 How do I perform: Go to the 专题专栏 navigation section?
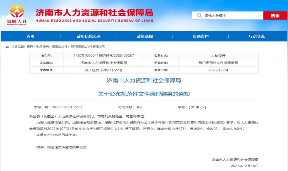click(201, 37)
